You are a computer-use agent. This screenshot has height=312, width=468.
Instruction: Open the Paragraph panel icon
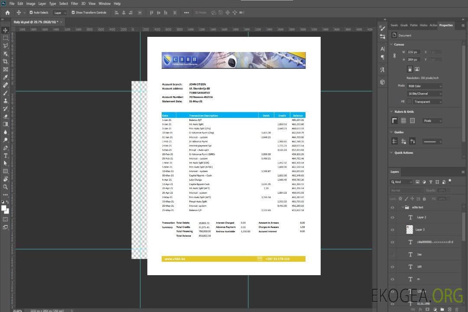click(382, 57)
